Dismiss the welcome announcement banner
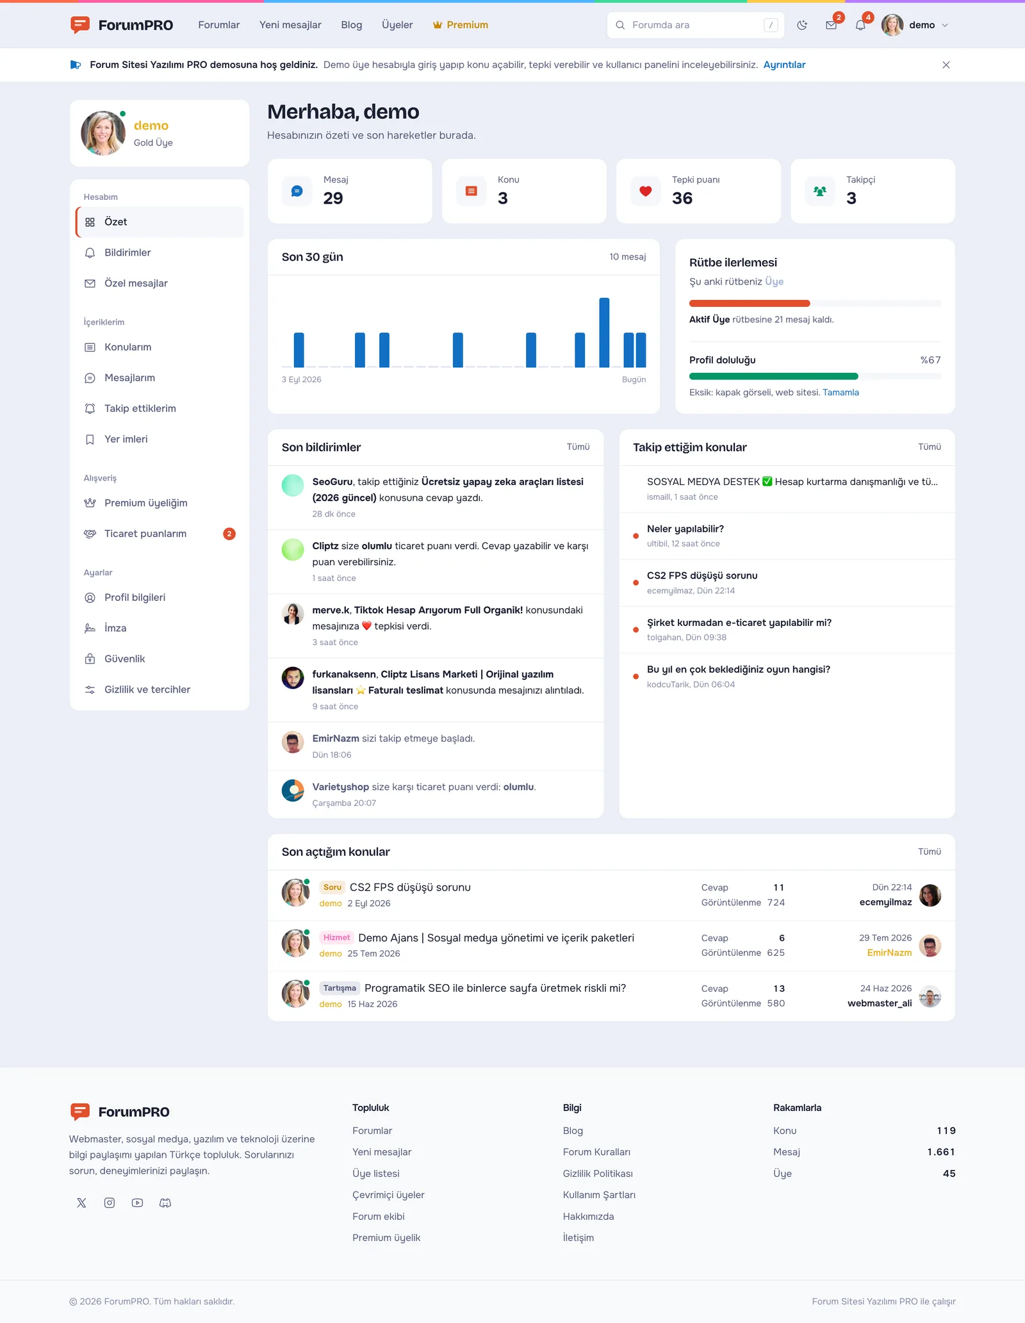The width and height of the screenshot is (1025, 1323). 946,65
